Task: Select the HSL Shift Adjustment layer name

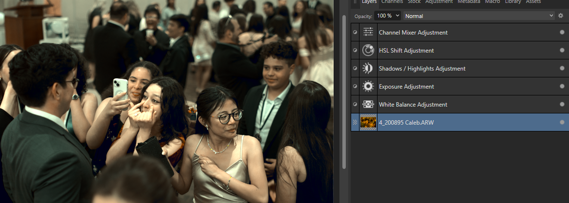Action: pos(406,51)
